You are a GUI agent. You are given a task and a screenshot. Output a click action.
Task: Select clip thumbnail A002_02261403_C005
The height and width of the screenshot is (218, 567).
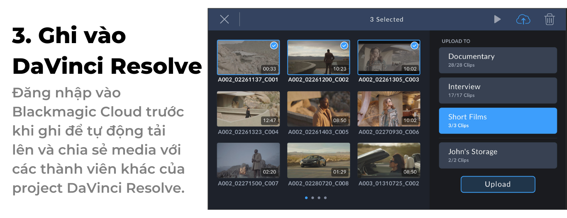pyautogui.click(x=318, y=109)
